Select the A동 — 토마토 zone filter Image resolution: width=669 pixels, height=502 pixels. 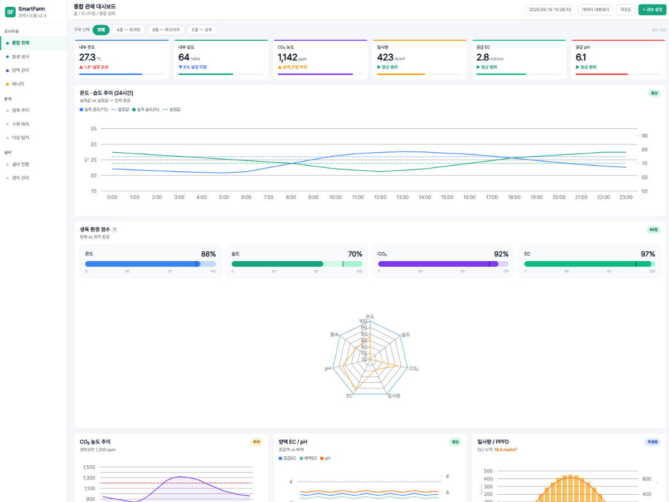pyautogui.click(x=129, y=30)
